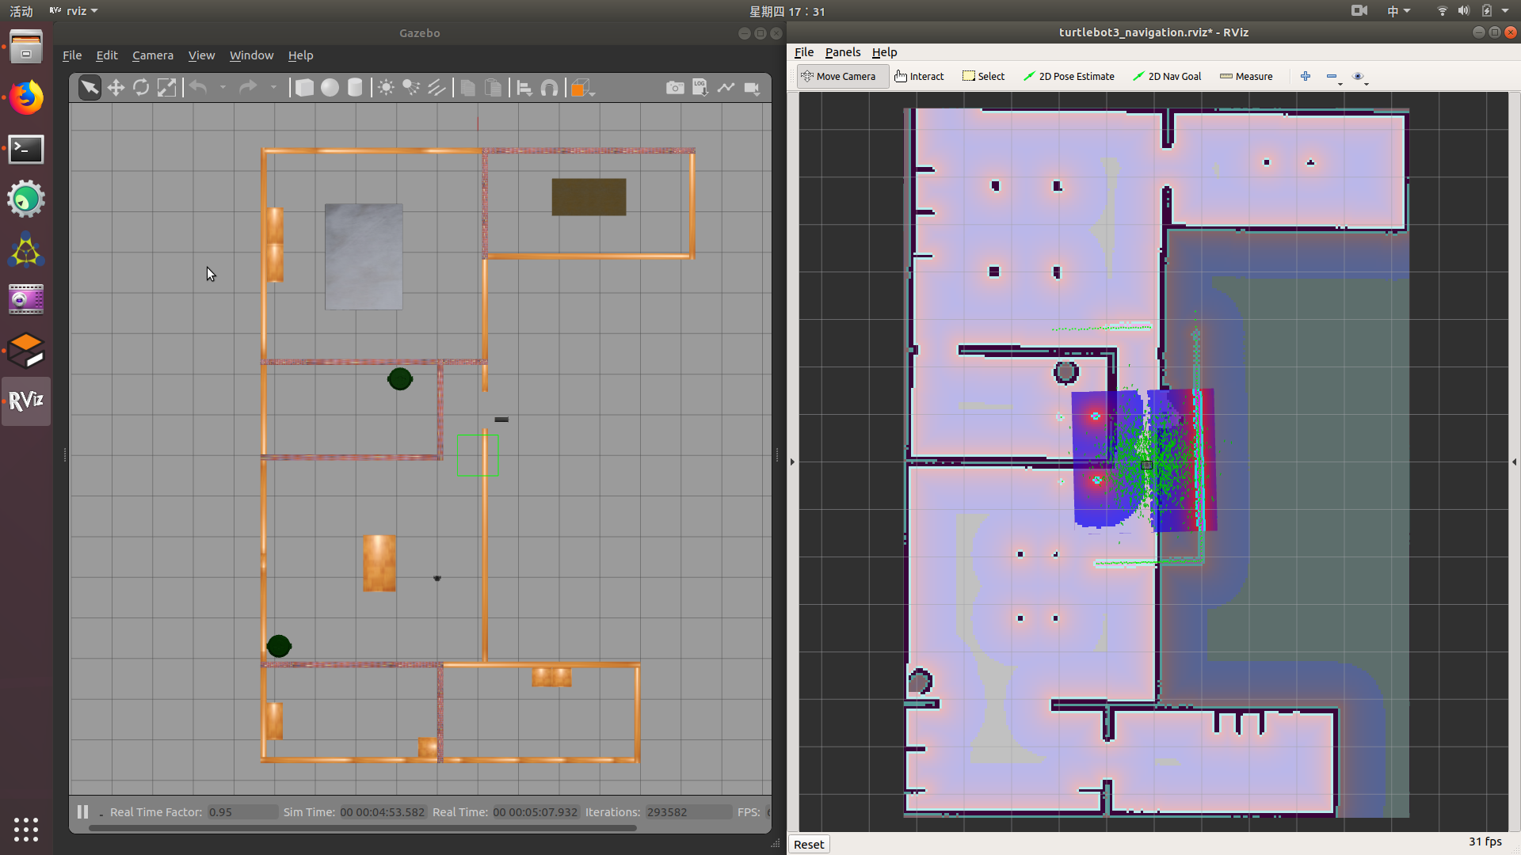This screenshot has height=855, width=1521.
Task: Insert a cylinder shape
Action: pos(355,88)
